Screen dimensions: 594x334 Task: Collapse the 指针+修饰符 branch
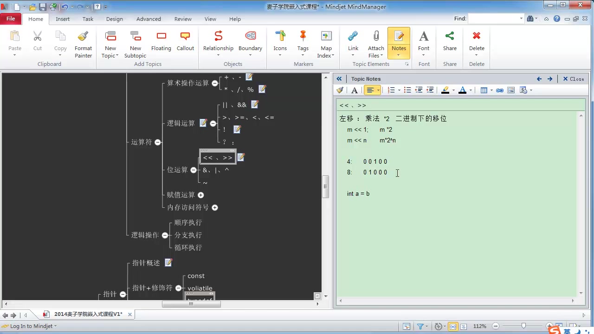click(178, 288)
